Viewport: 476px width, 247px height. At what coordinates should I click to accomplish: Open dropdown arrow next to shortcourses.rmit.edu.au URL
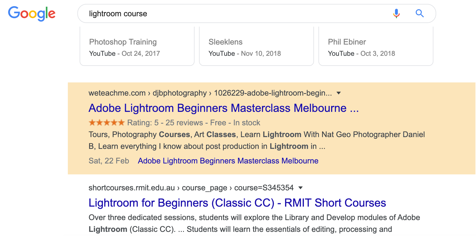(x=301, y=188)
